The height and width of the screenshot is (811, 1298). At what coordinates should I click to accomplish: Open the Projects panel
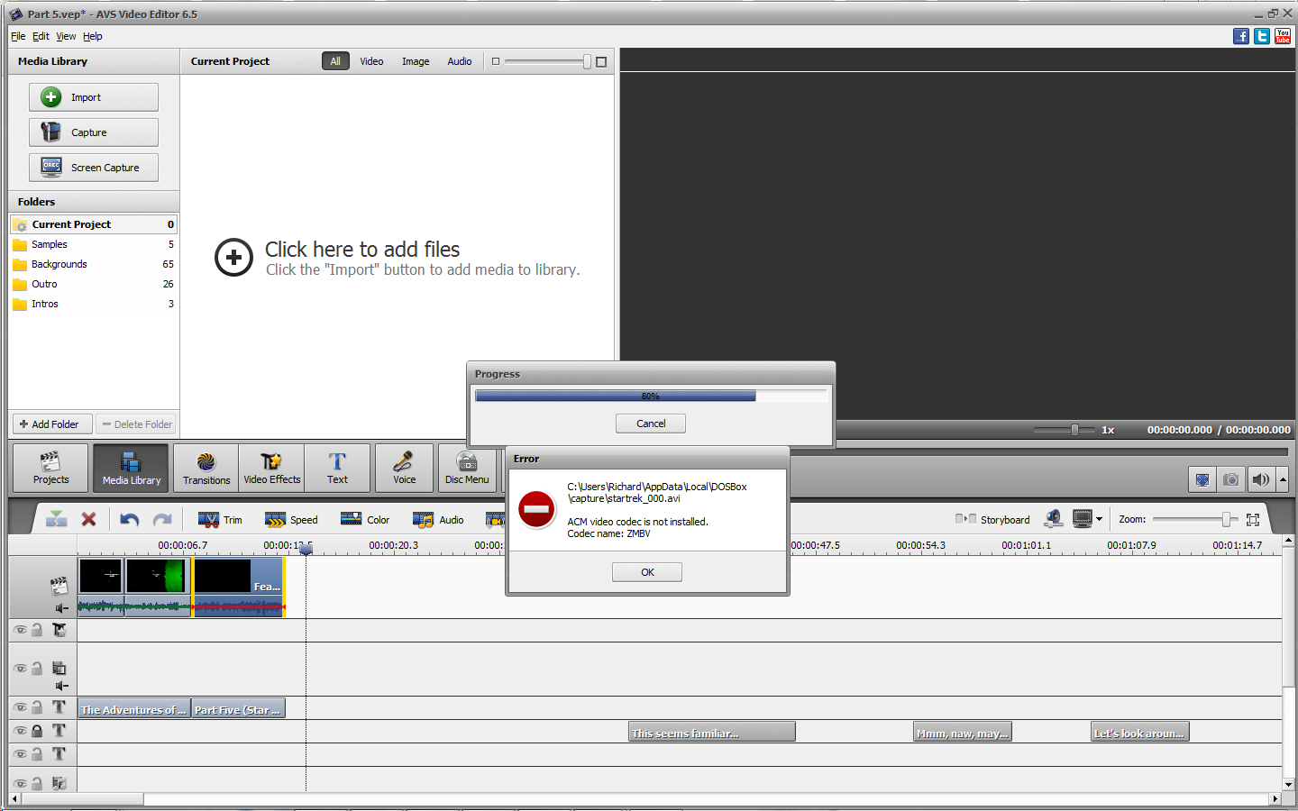[50, 468]
